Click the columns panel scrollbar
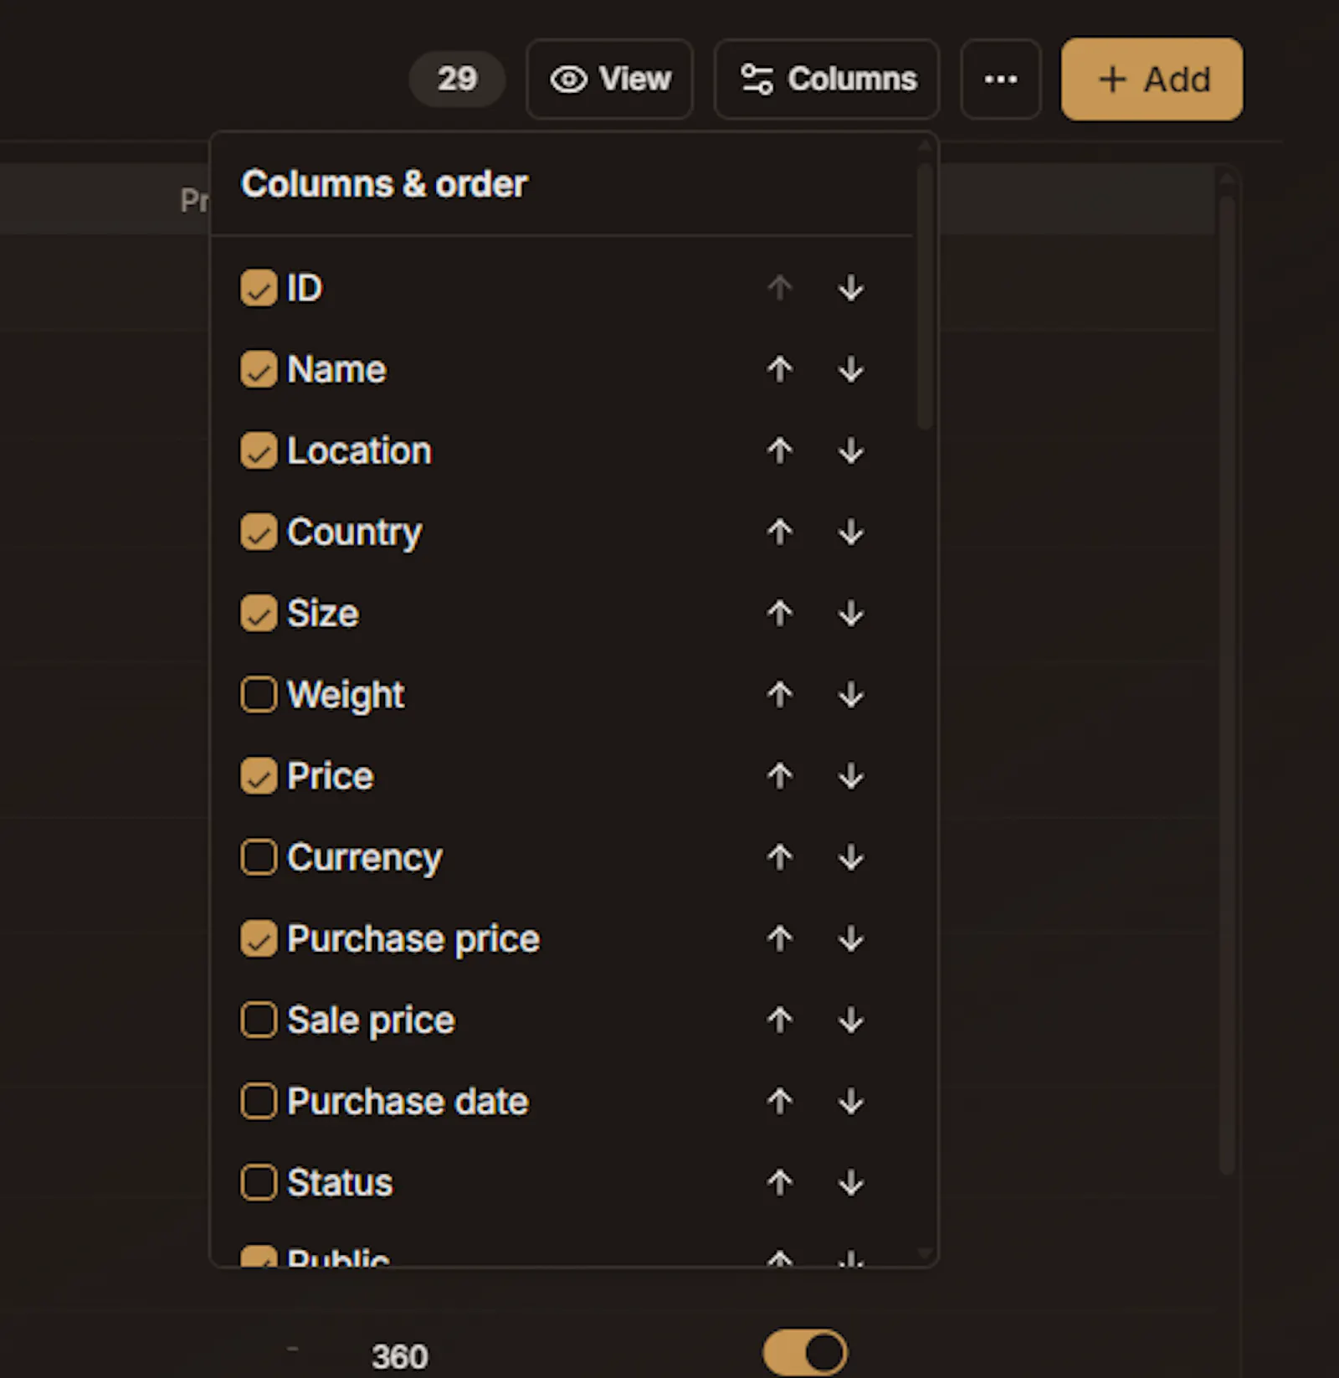The height and width of the screenshot is (1378, 1339). coord(925,296)
